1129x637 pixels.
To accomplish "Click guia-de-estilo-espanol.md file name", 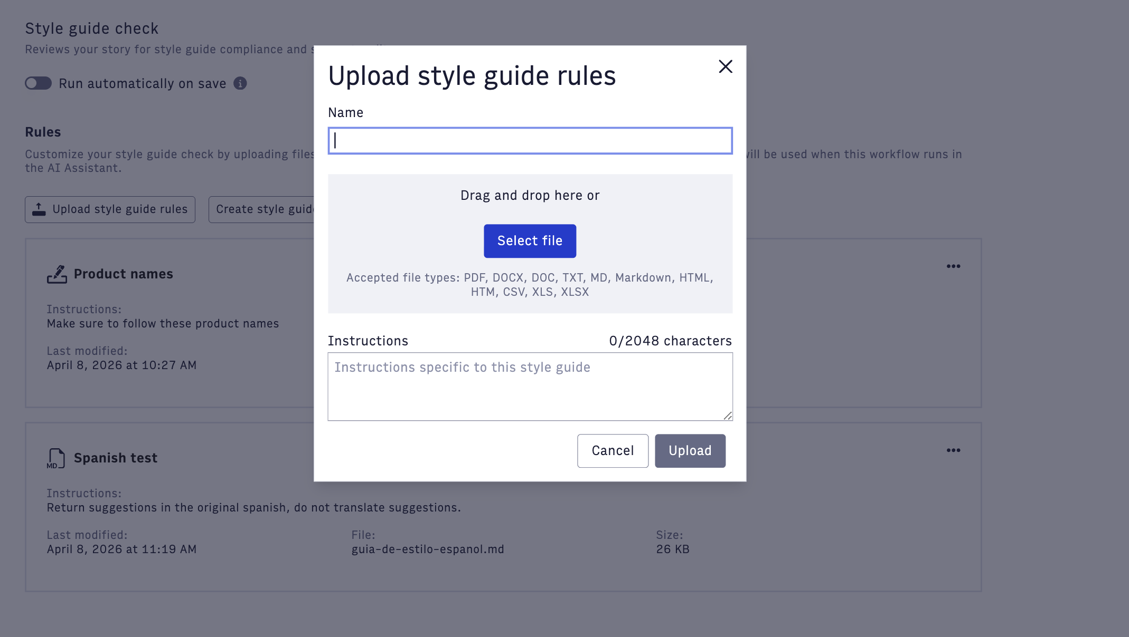I will click(x=428, y=549).
